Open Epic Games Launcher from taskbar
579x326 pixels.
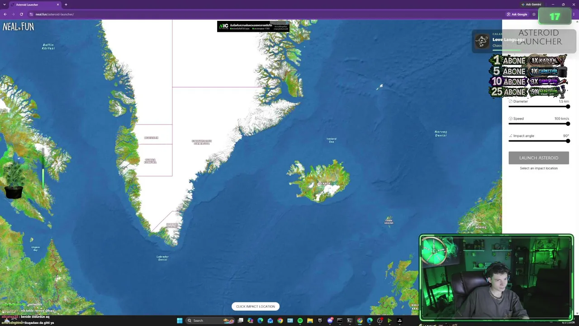320,321
